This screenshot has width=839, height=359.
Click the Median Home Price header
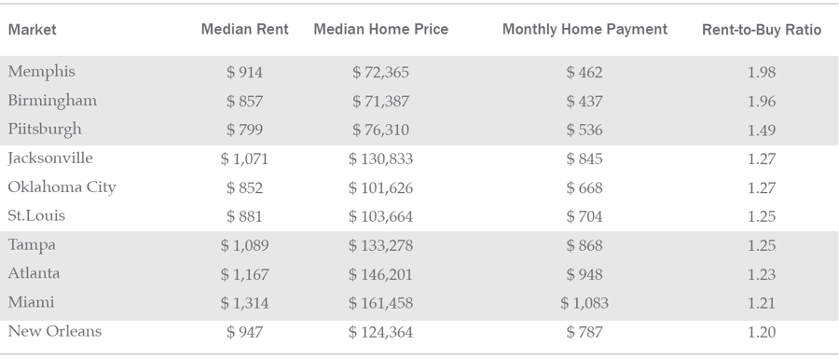pyautogui.click(x=381, y=30)
